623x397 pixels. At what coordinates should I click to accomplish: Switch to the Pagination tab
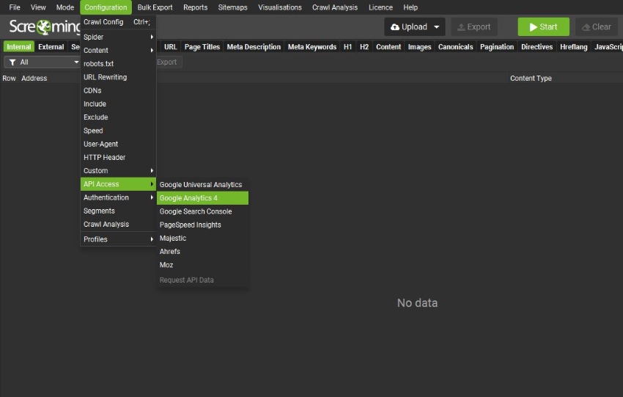coord(497,47)
